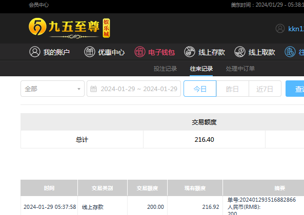Viewport: 304px width, 215px height.
Task: Click the 九五至尊 logo
Action: tap(69, 28)
